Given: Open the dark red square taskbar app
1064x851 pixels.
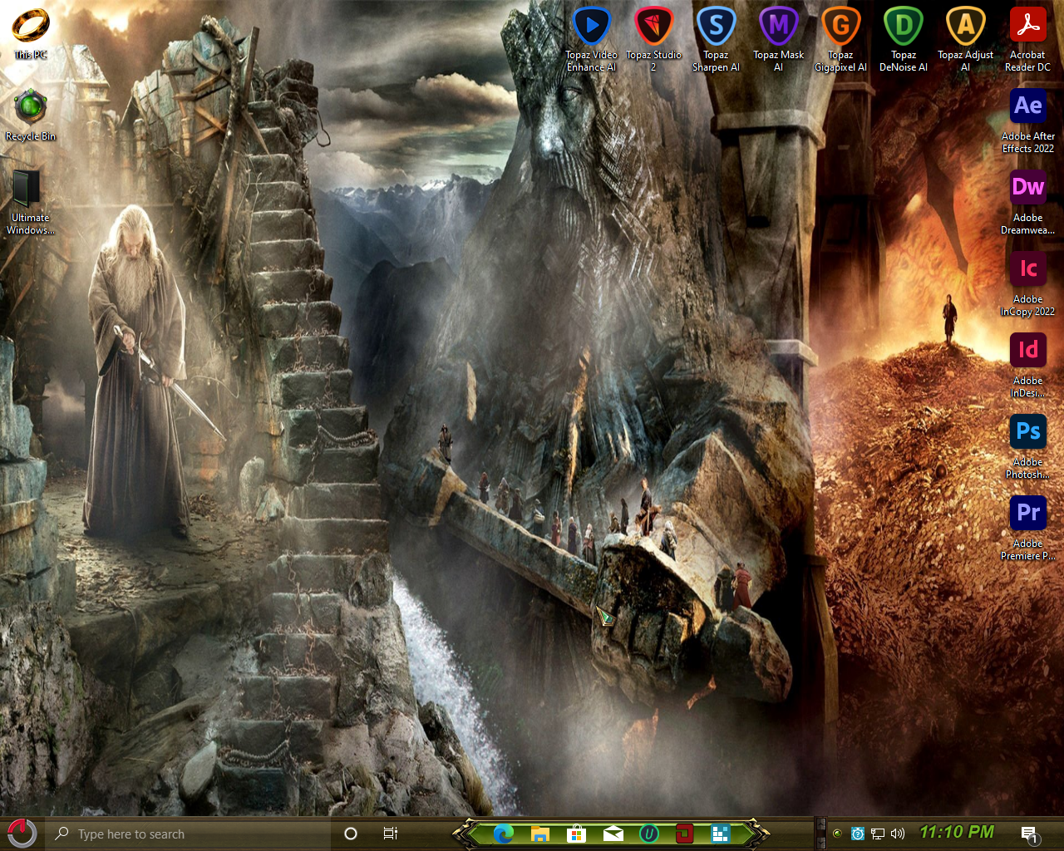Looking at the screenshot, I should click(x=685, y=834).
